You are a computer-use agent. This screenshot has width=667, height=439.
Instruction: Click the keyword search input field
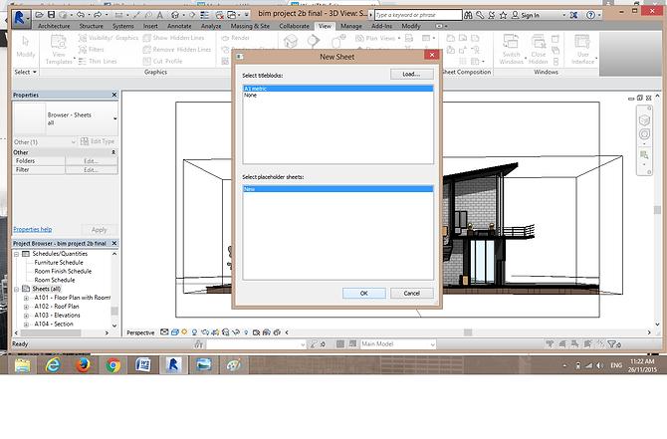pyautogui.click(x=417, y=15)
